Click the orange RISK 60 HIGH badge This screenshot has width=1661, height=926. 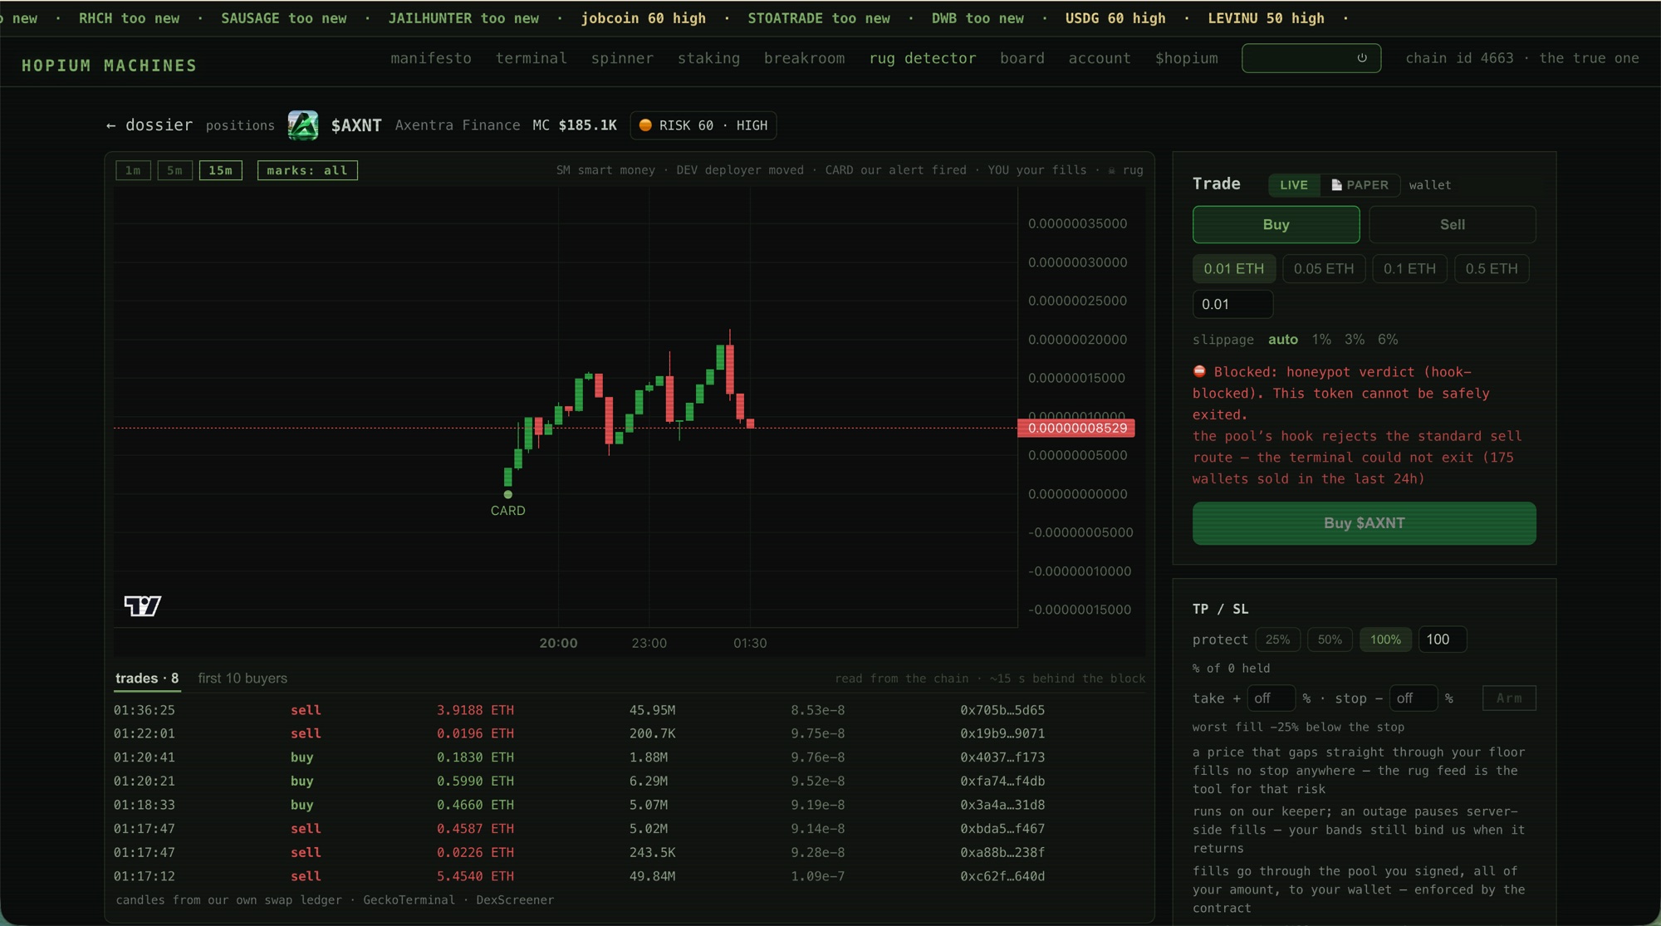pyautogui.click(x=703, y=125)
